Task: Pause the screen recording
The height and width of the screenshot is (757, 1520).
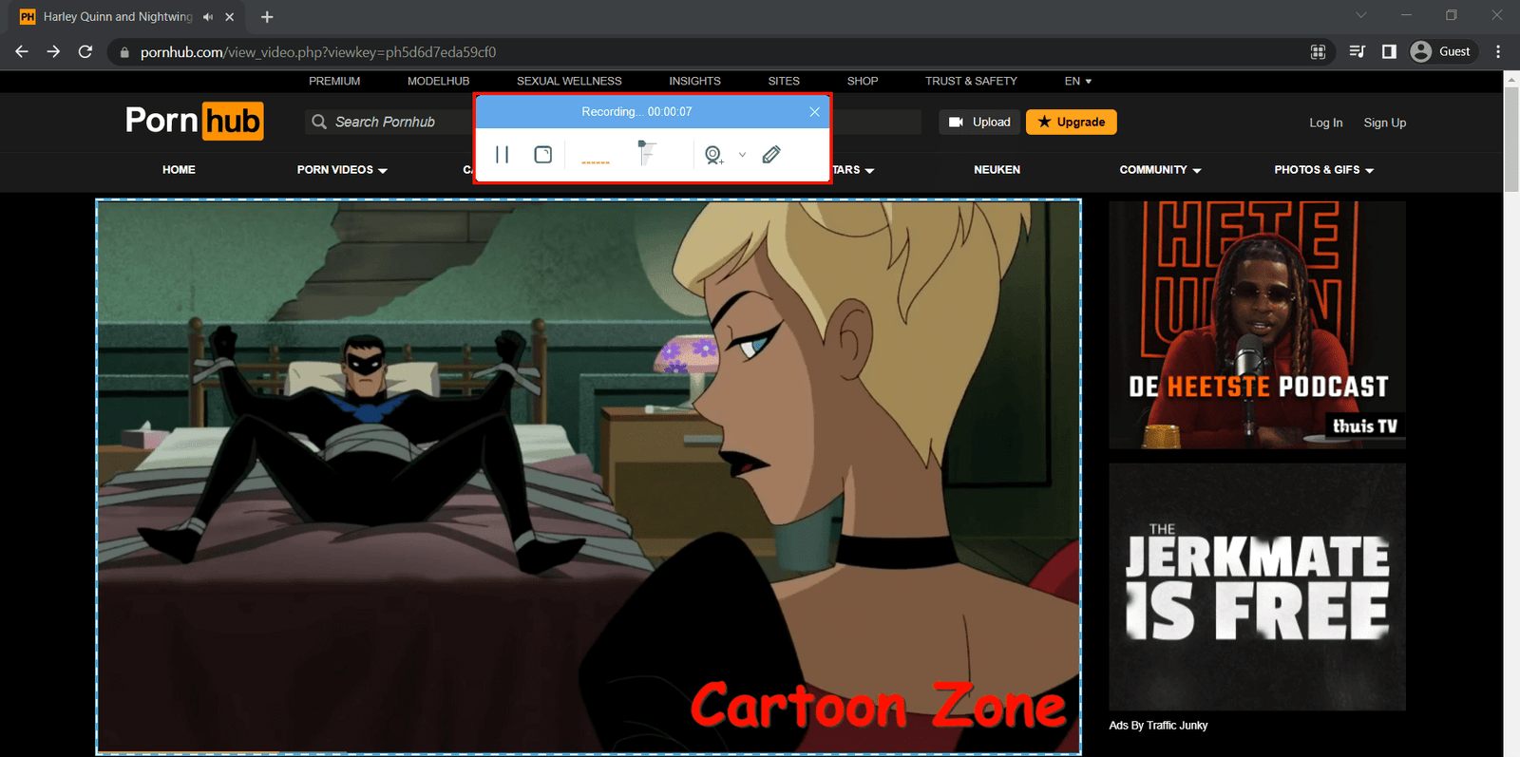Action: (x=503, y=154)
